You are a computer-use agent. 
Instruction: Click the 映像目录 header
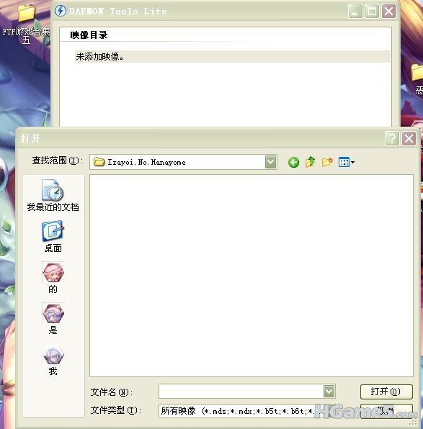[89, 35]
